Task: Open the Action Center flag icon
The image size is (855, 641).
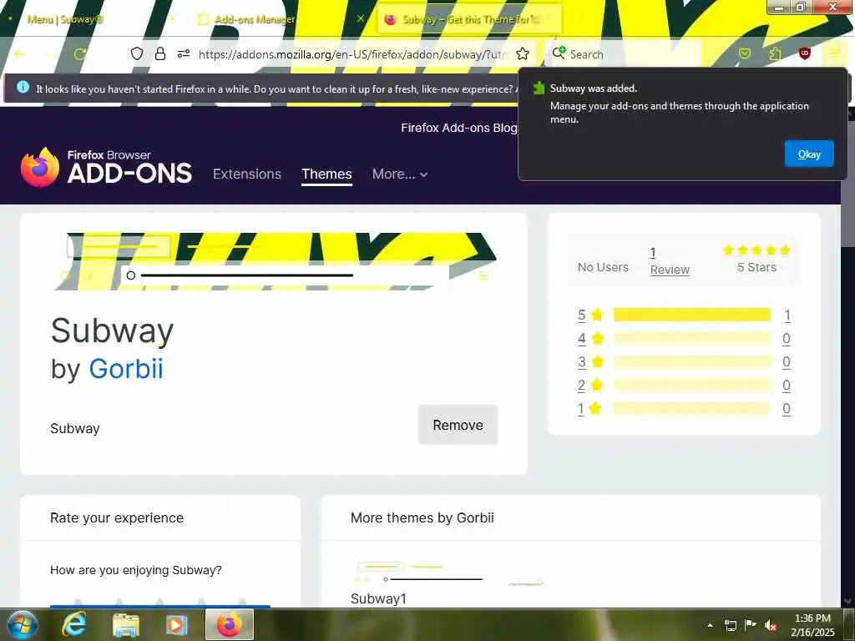Action: click(x=751, y=625)
